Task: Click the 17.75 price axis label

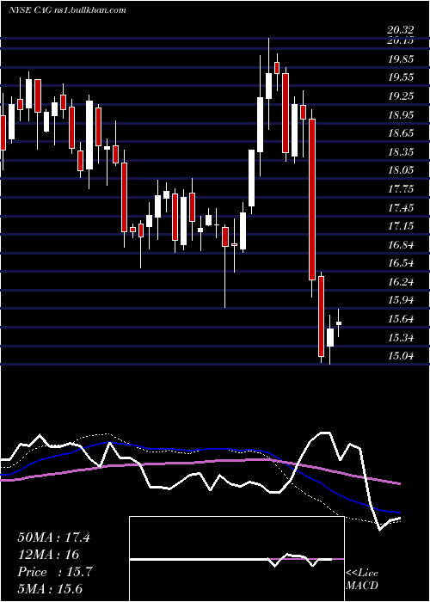Action: (x=401, y=189)
